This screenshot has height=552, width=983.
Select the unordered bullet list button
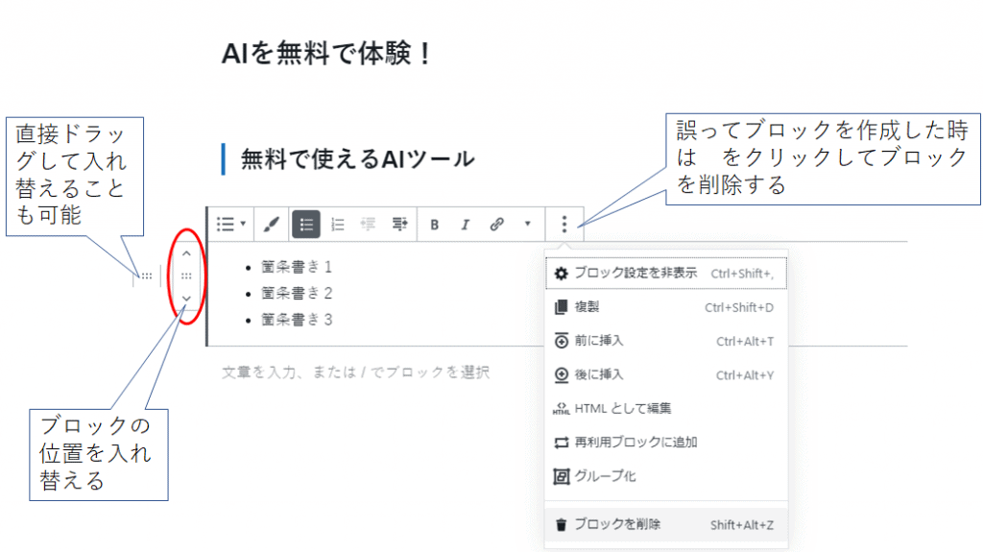[306, 225]
